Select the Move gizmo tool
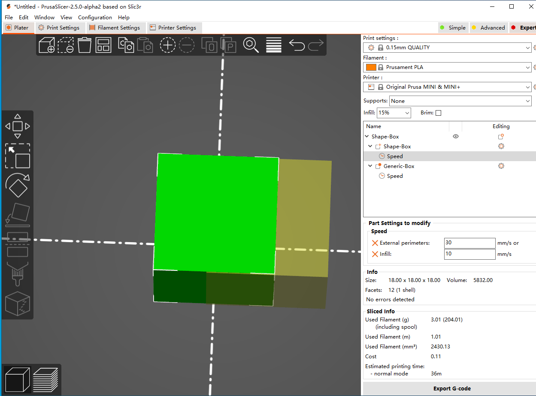Screen dimensions: 536x396 [x=18, y=126]
